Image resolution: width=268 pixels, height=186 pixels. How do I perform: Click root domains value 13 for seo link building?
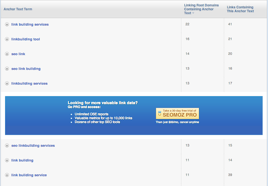tap(187, 69)
